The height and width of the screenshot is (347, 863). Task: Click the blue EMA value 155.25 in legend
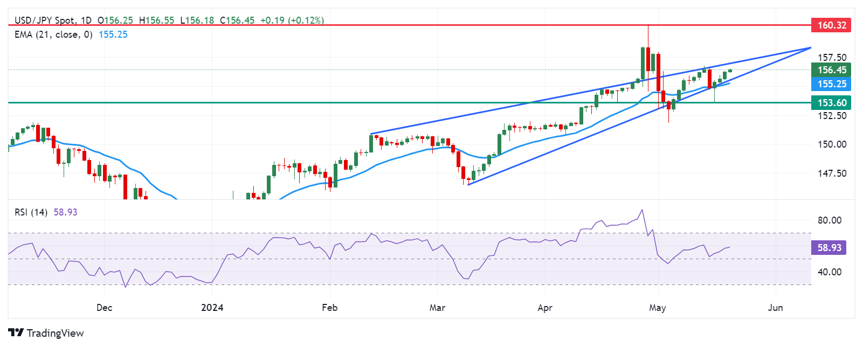pos(113,34)
